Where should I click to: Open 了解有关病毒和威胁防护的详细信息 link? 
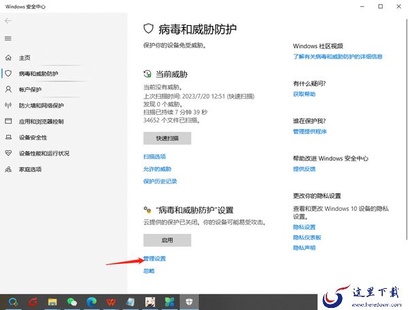[337, 56]
